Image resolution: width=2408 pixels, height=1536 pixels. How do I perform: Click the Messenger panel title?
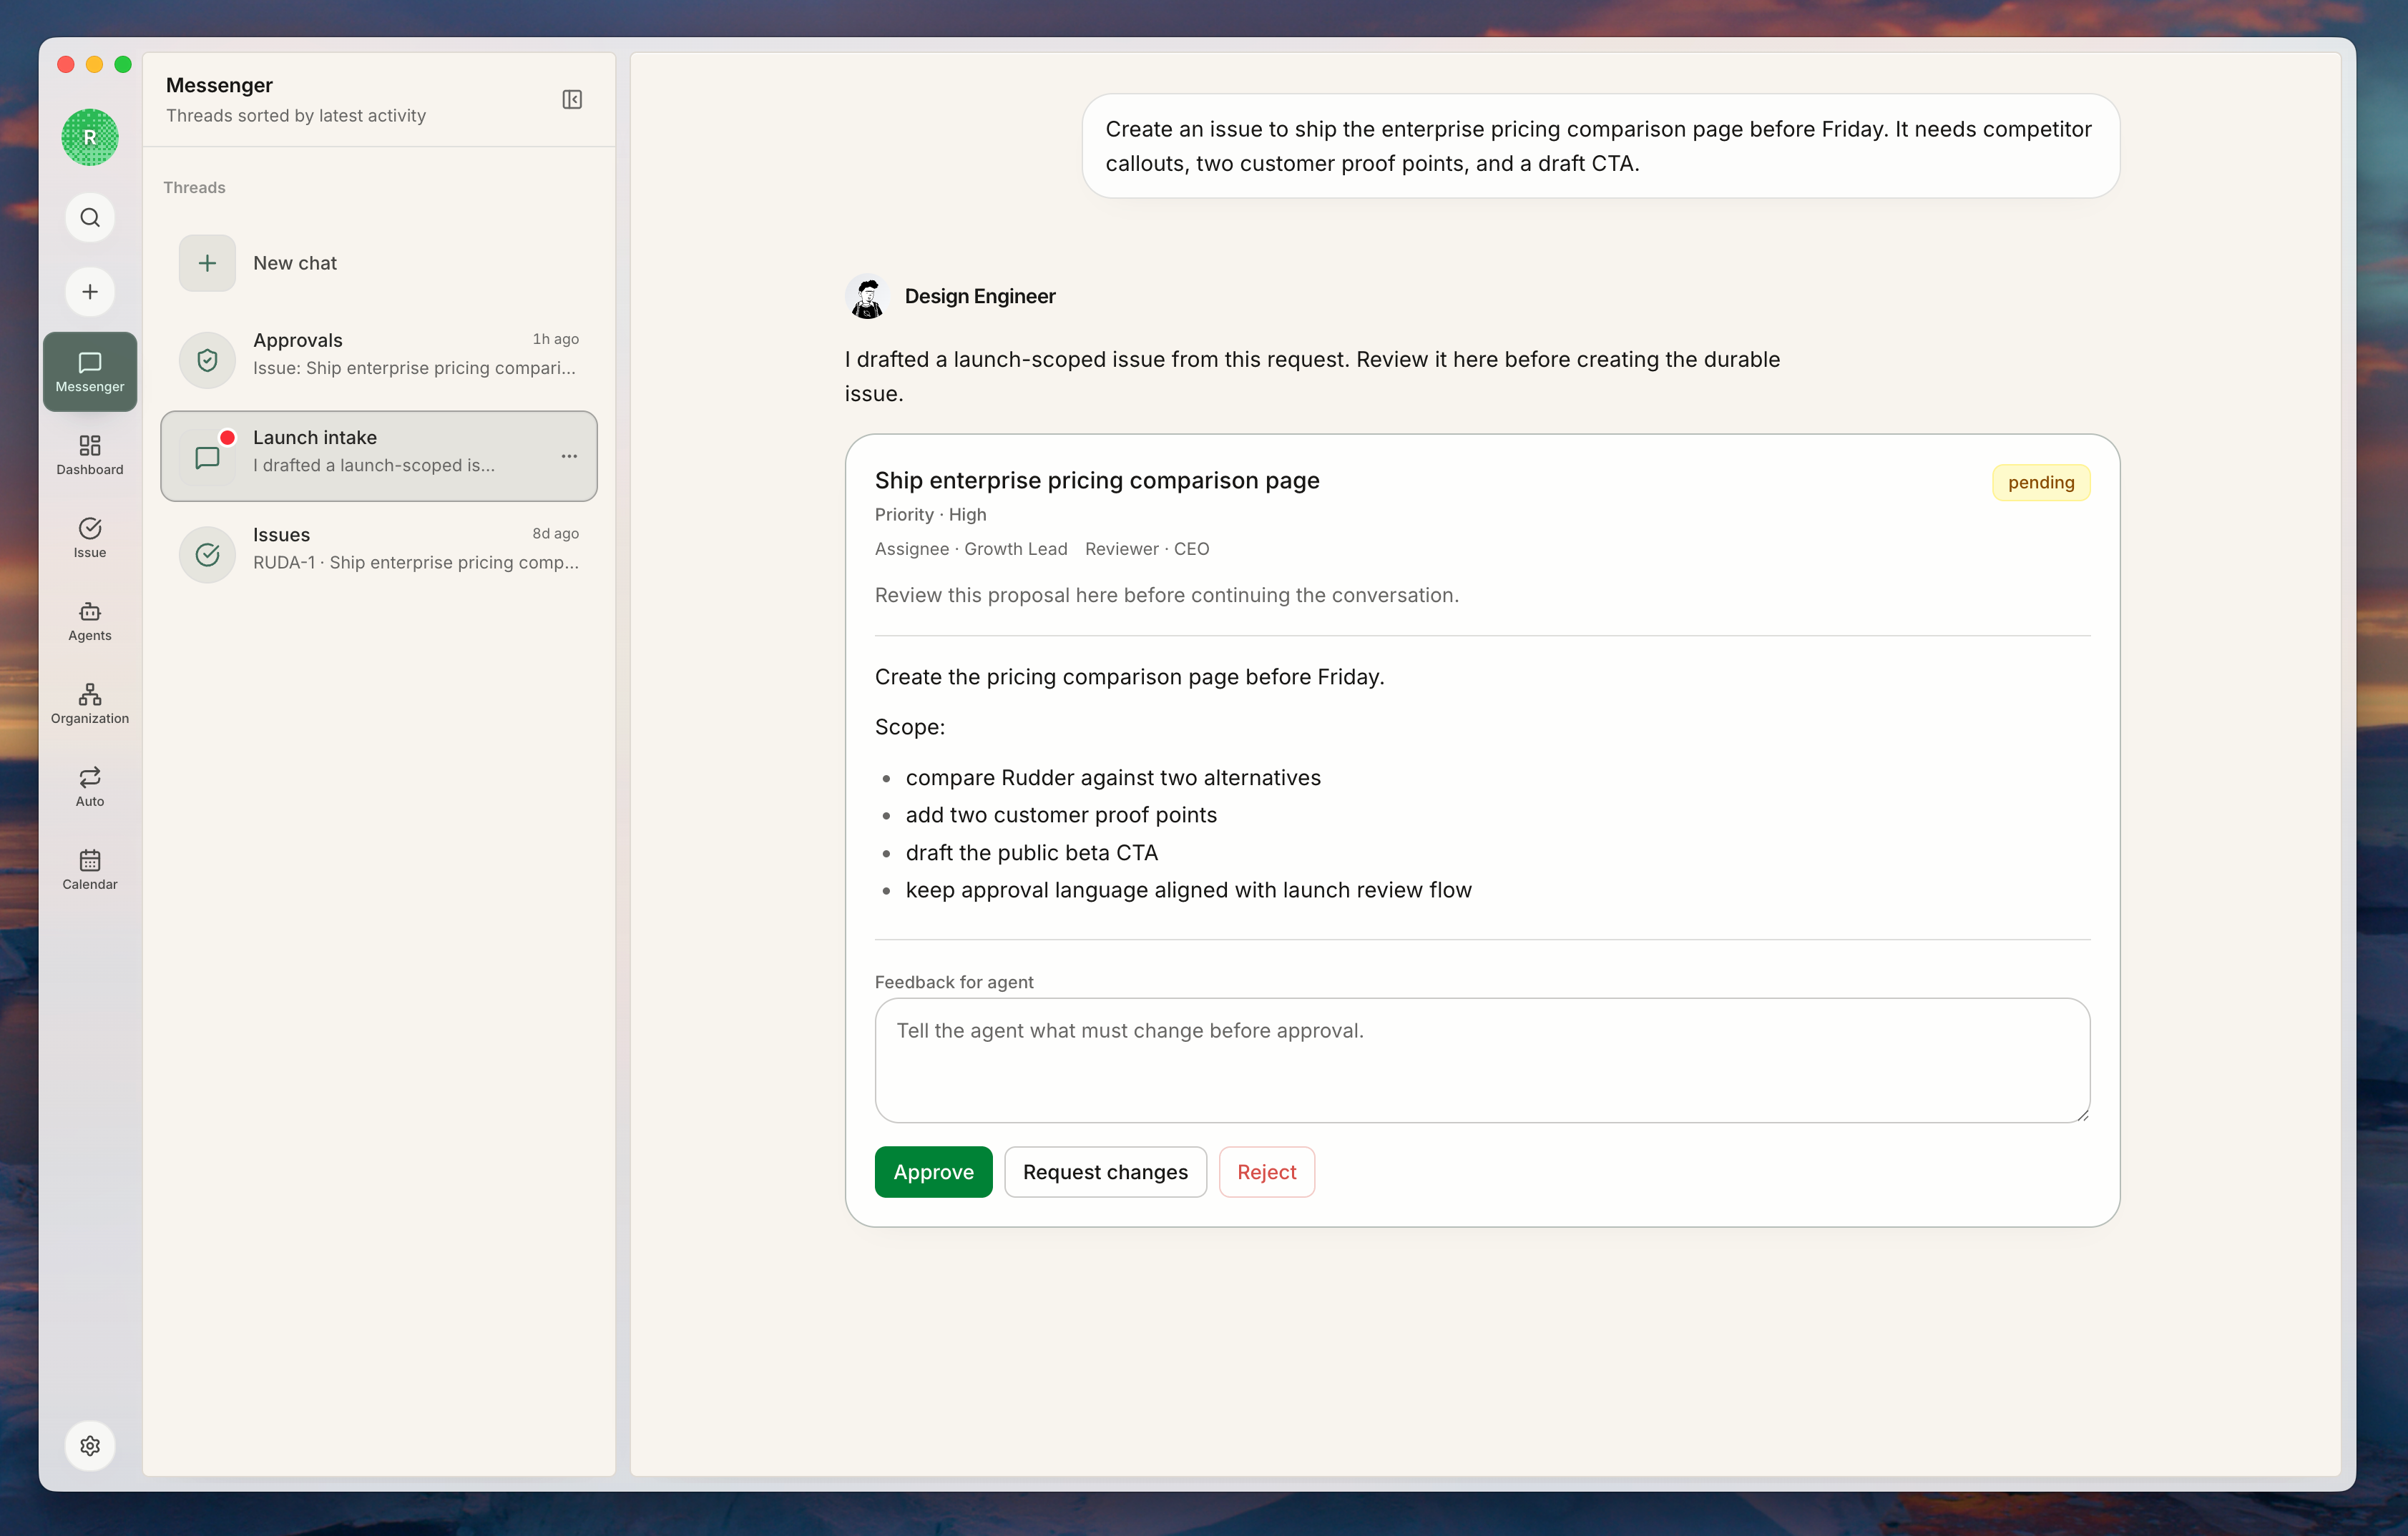[x=219, y=85]
